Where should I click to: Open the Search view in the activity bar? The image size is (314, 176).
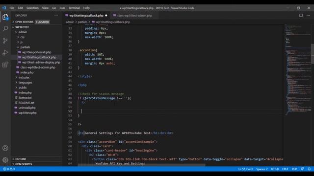[5, 28]
